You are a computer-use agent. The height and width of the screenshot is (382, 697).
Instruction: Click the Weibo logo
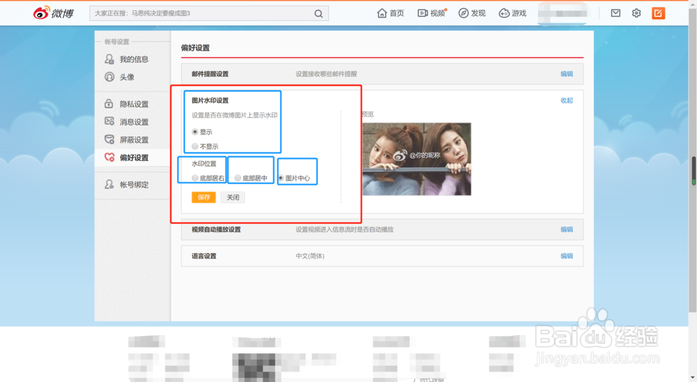click(x=54, y=13)
